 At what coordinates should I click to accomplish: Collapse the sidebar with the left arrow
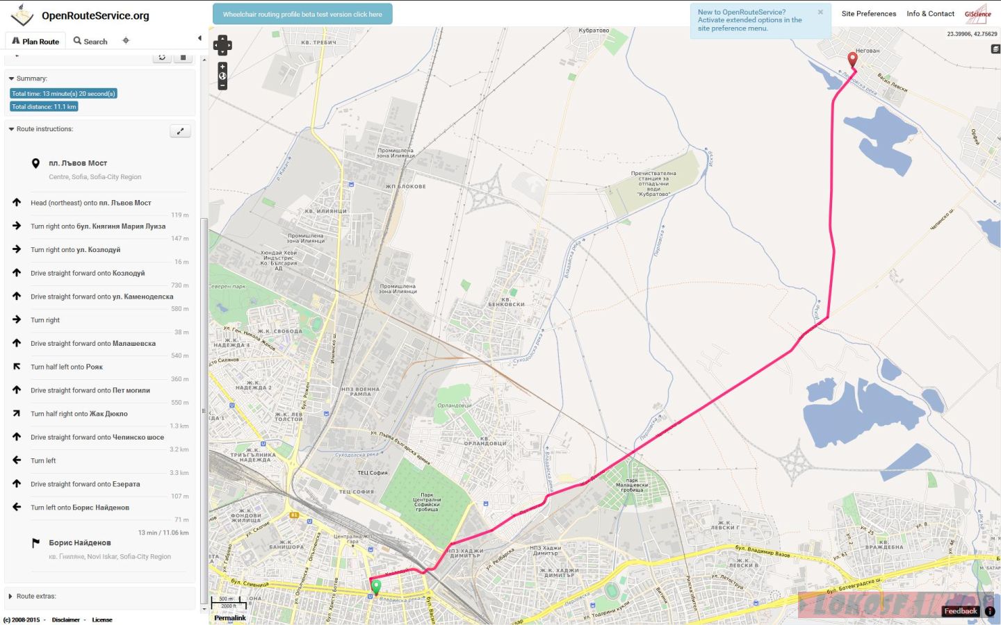tap(200, 38)
